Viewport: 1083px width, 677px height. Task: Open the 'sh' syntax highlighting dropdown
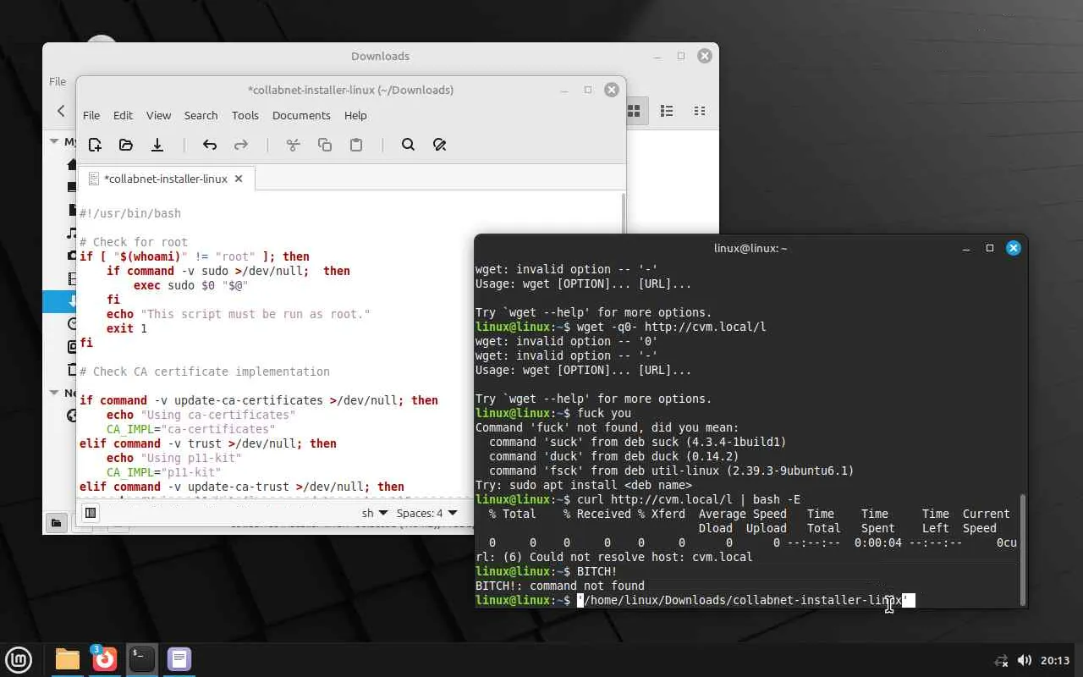click(x=375, y=513)
